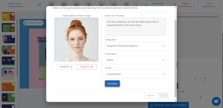The width and height of the screenshot is (223, 108).
Task: Click the dialog scrollbar down arrow
Action: coord(175,100)
